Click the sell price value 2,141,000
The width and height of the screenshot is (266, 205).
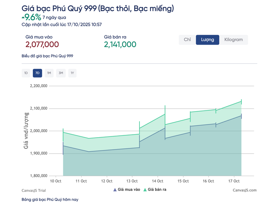point(120,45)
